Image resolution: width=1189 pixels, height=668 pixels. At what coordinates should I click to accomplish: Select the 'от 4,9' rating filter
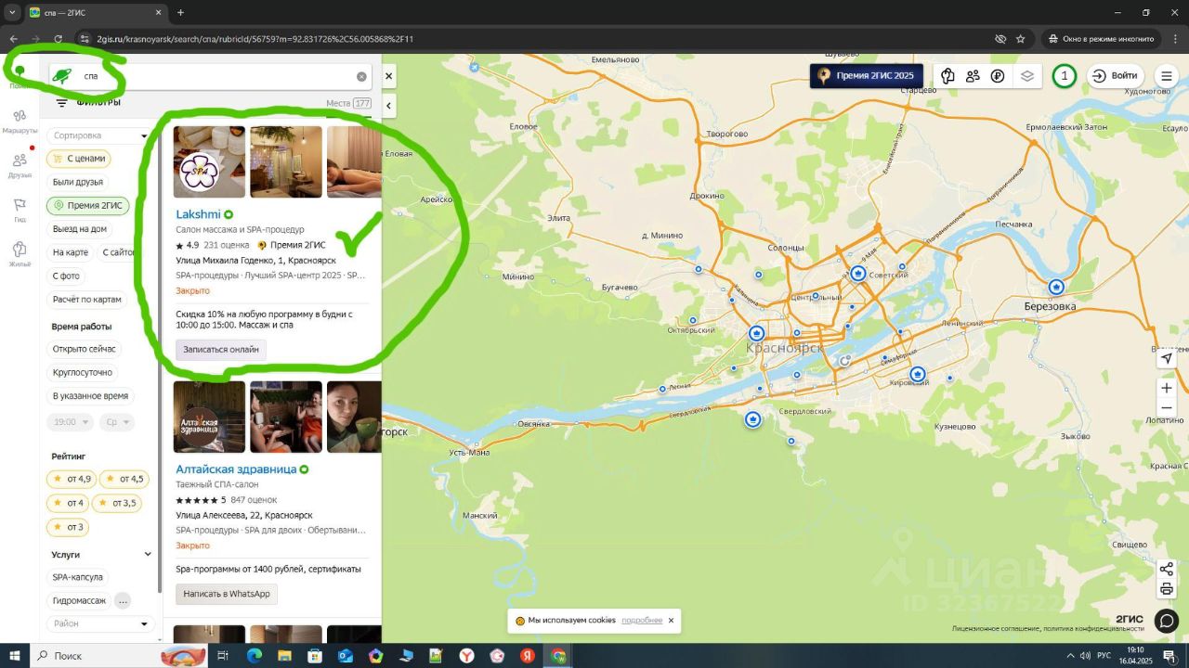tap(72, 479)
